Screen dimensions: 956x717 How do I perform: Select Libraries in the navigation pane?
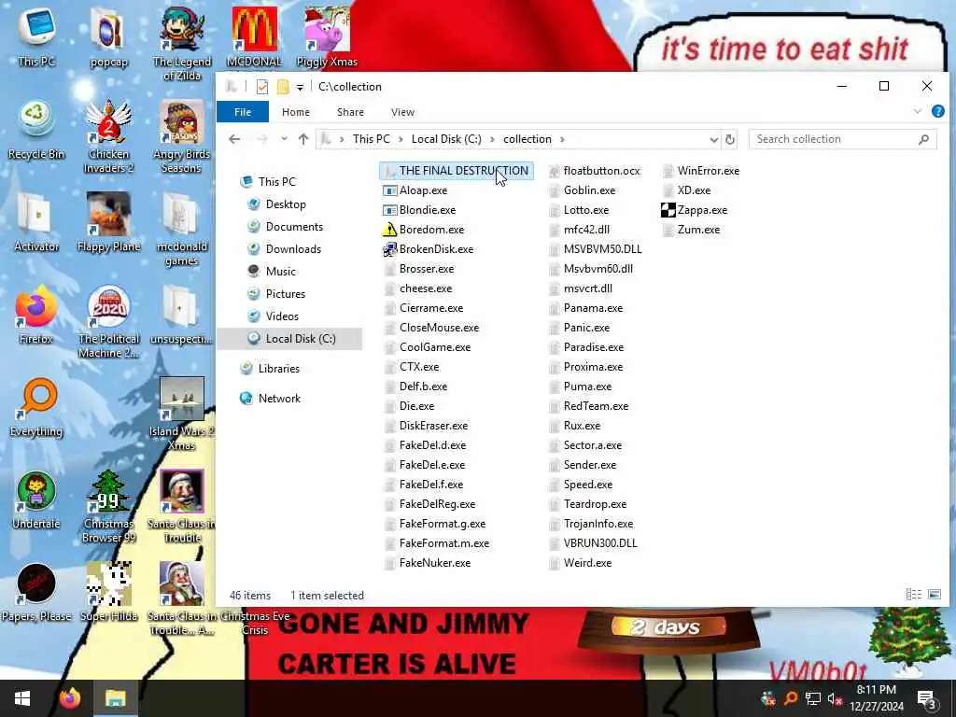(278, 368)
